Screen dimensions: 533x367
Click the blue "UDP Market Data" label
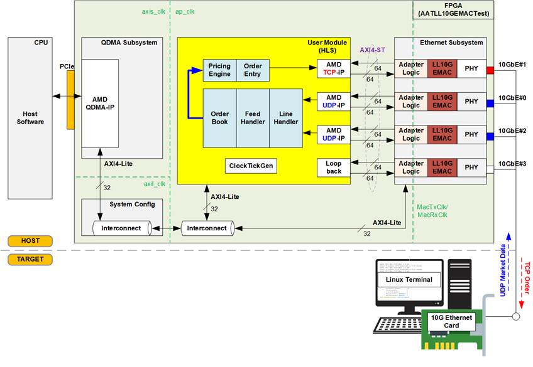pos(503,270)
